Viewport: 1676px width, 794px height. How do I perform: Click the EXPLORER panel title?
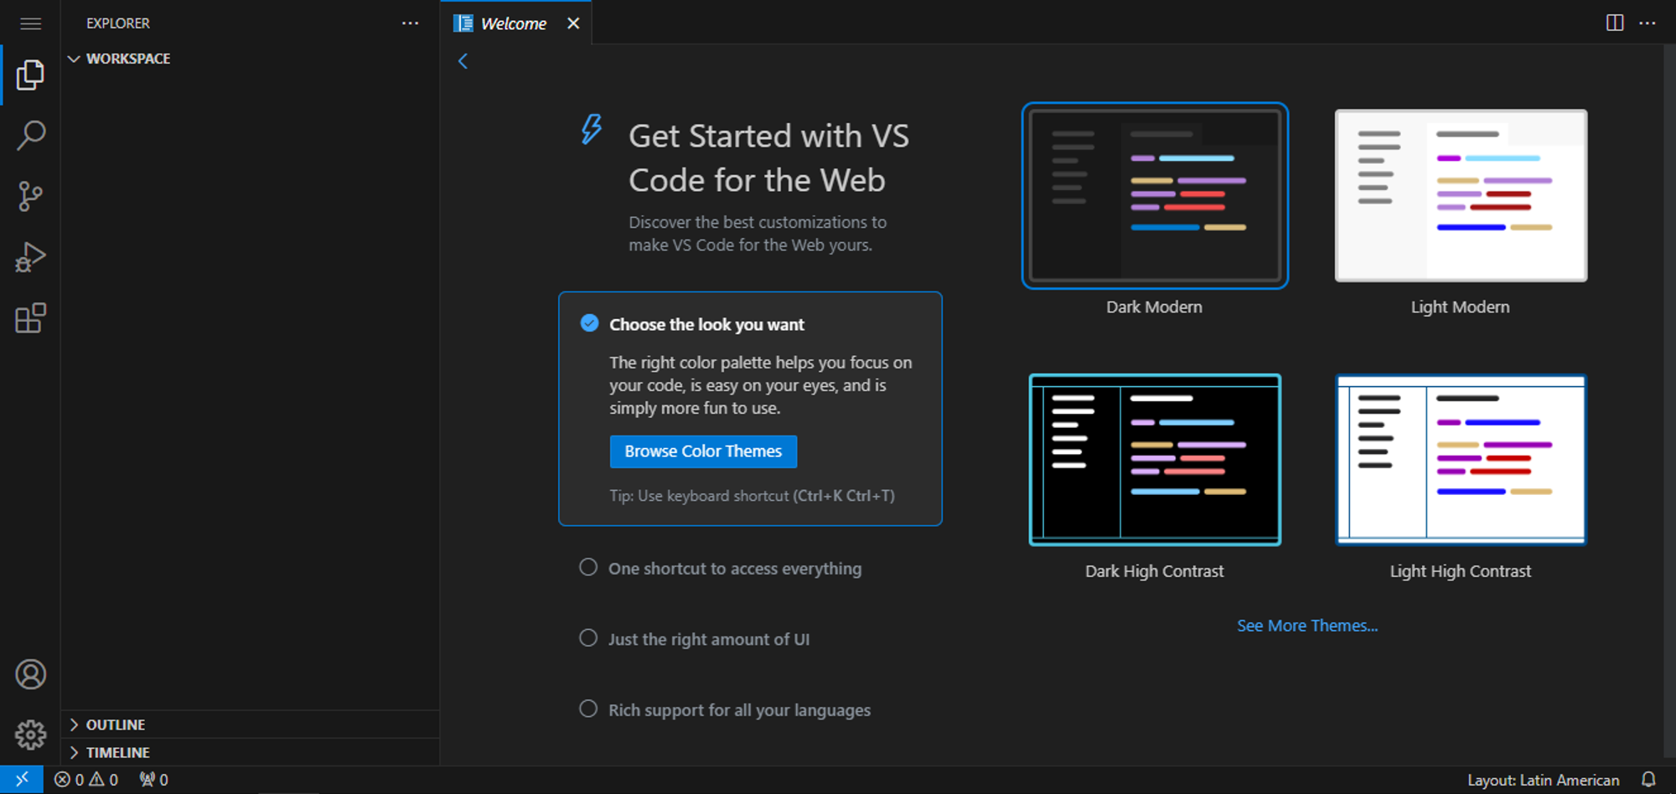(118, 23)
